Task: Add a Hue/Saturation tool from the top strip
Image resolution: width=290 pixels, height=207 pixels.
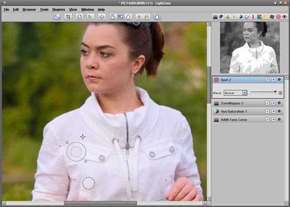Action: click(x=240, y=17)
